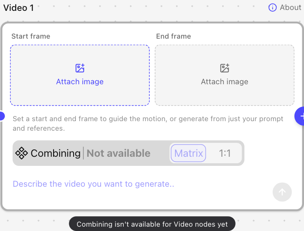
Task: Click the Combining label
Action: 56,153
